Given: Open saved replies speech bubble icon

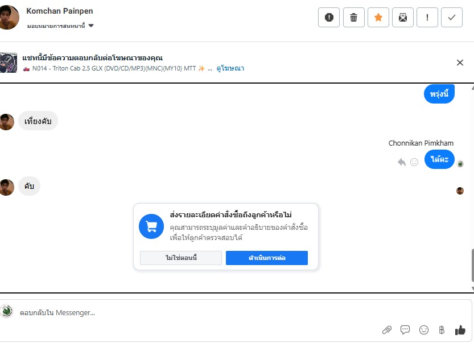Looking at the screenshot, I should 405,330.
